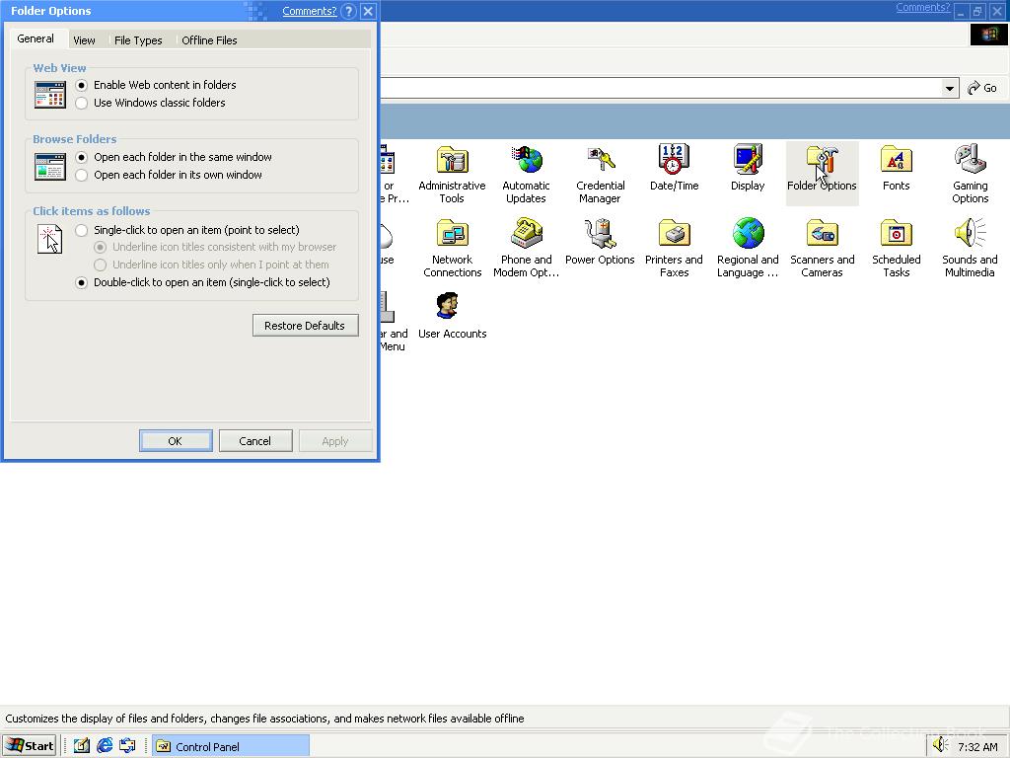Open Network Connections icon
This screenshot has width=1010, height=758.
coord(452,248)
